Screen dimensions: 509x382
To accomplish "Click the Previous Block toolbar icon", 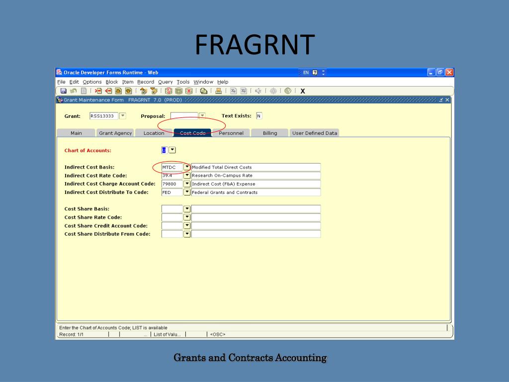I will point(143,91).
